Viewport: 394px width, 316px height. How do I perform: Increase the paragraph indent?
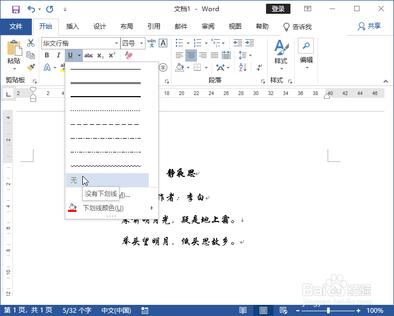tap(250, 42)
